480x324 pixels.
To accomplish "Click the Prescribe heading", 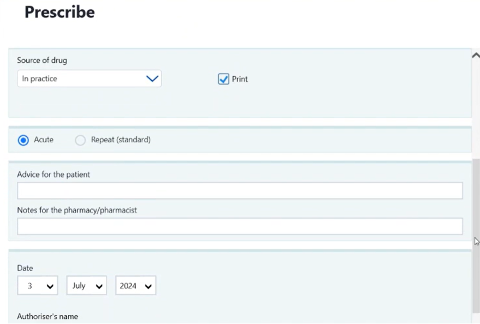I will tap(60, 12).
